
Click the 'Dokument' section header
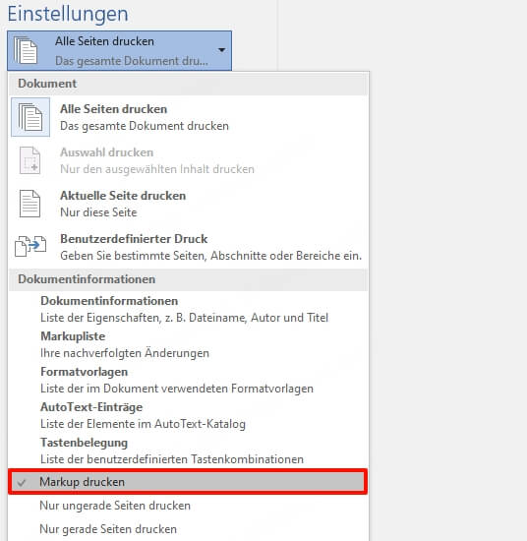(189, 84)
